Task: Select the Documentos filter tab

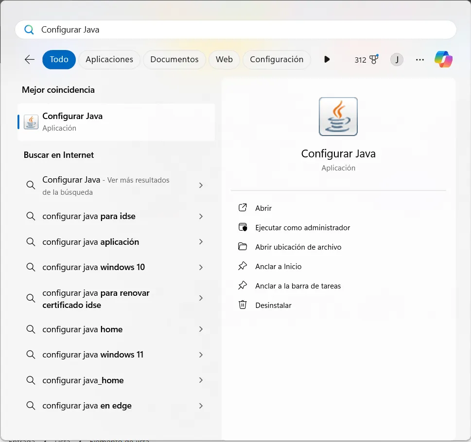Action: coord(174,59)
